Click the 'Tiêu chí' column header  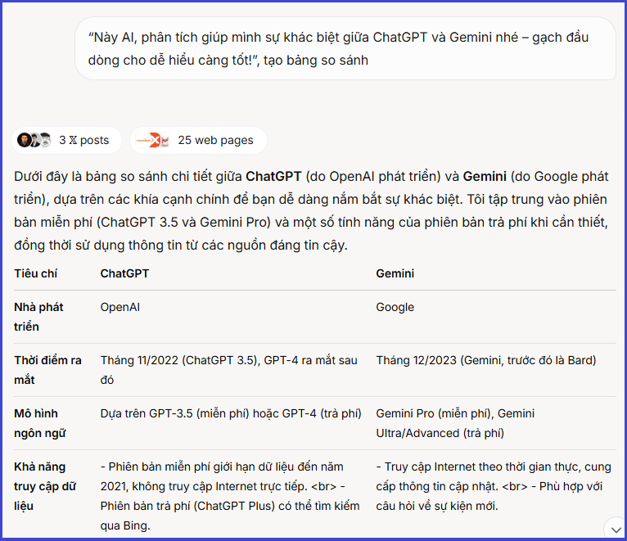(x=35, y=273)
